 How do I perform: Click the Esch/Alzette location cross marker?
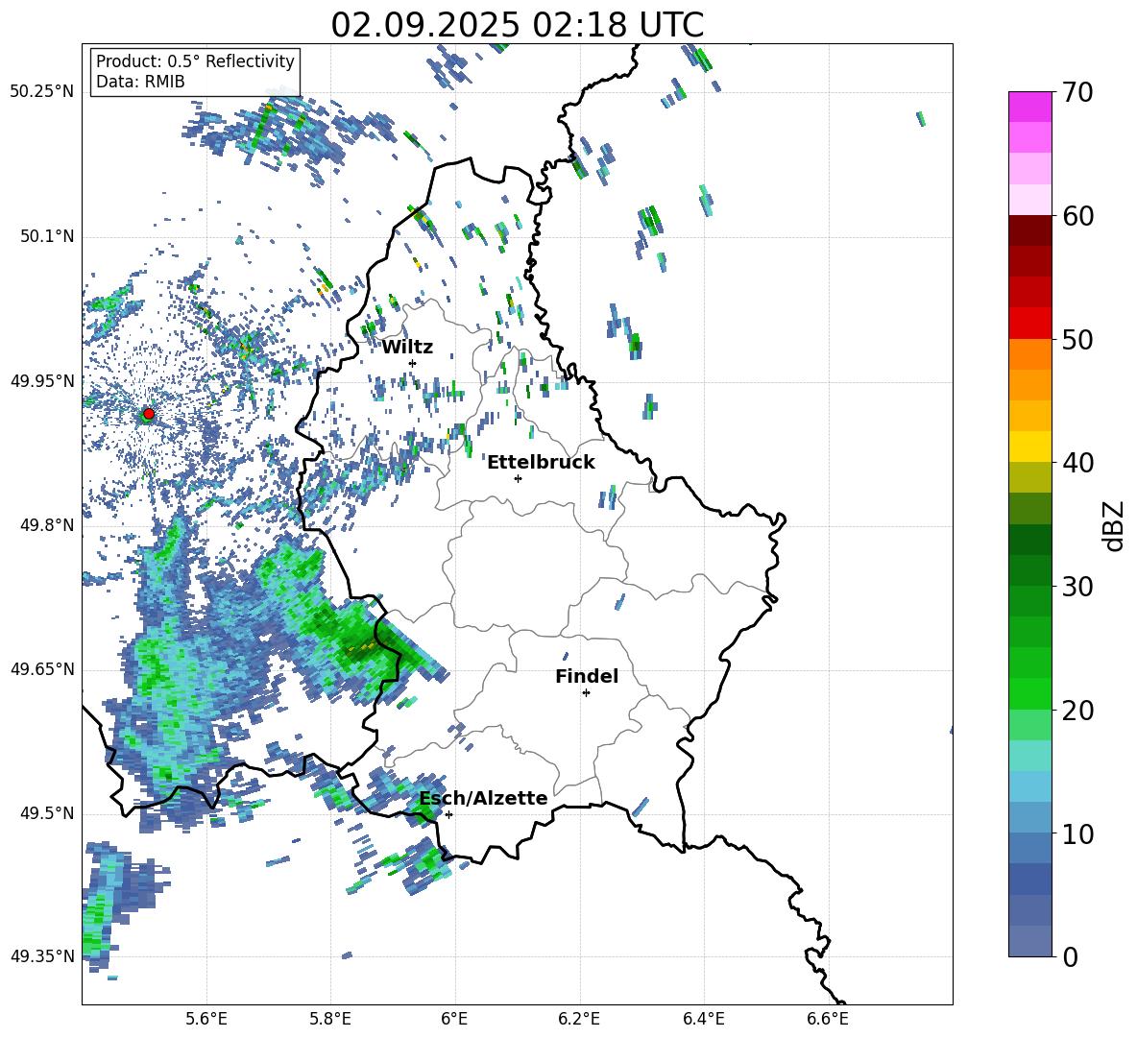(448, 814)
